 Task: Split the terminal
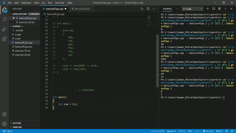coord(214,9)
